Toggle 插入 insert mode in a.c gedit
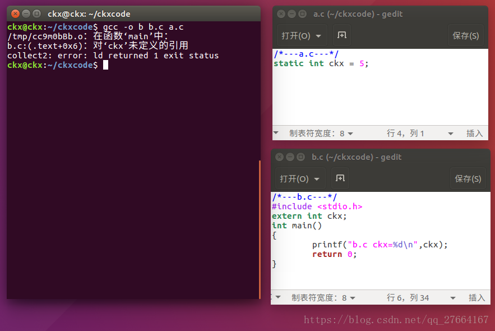 [474, 134]
